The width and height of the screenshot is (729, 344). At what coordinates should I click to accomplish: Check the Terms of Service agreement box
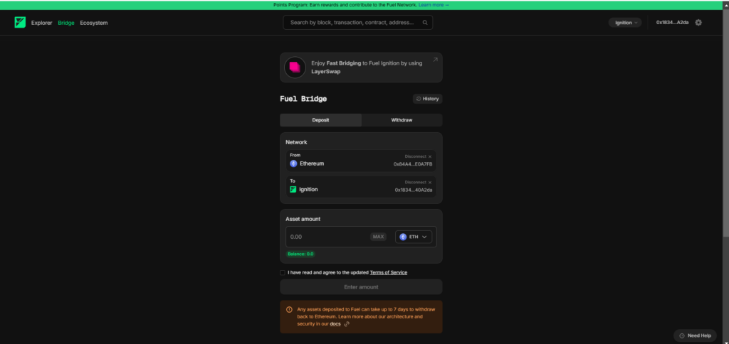pos(283,272)
